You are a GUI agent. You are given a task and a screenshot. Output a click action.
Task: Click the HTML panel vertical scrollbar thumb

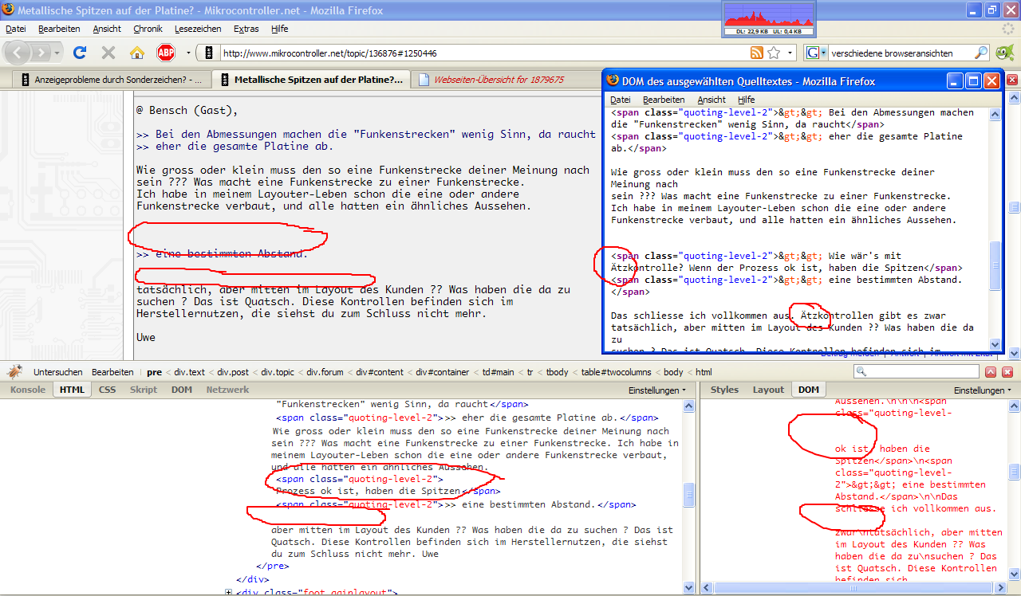(x=689, y=494)
